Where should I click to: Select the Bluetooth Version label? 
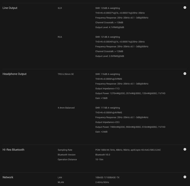click(x=66, y=155)
